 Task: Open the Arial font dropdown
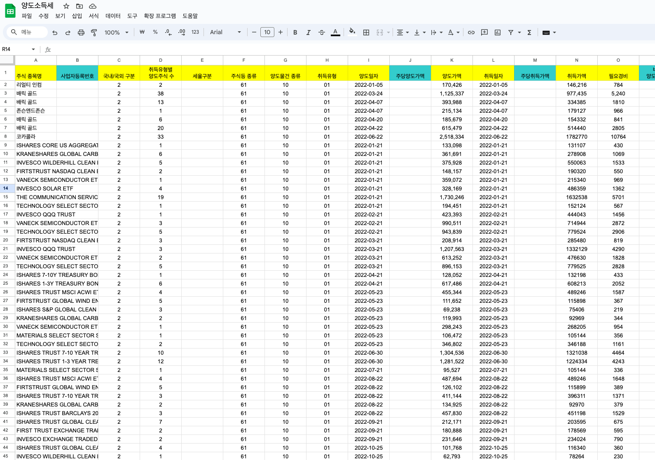click(x=225, y=32)
